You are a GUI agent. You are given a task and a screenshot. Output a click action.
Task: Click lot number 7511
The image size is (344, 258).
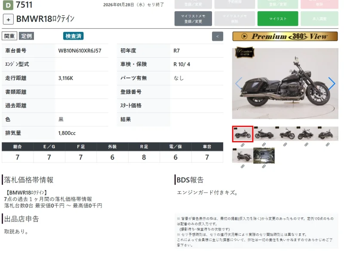(x=24, y=5)
